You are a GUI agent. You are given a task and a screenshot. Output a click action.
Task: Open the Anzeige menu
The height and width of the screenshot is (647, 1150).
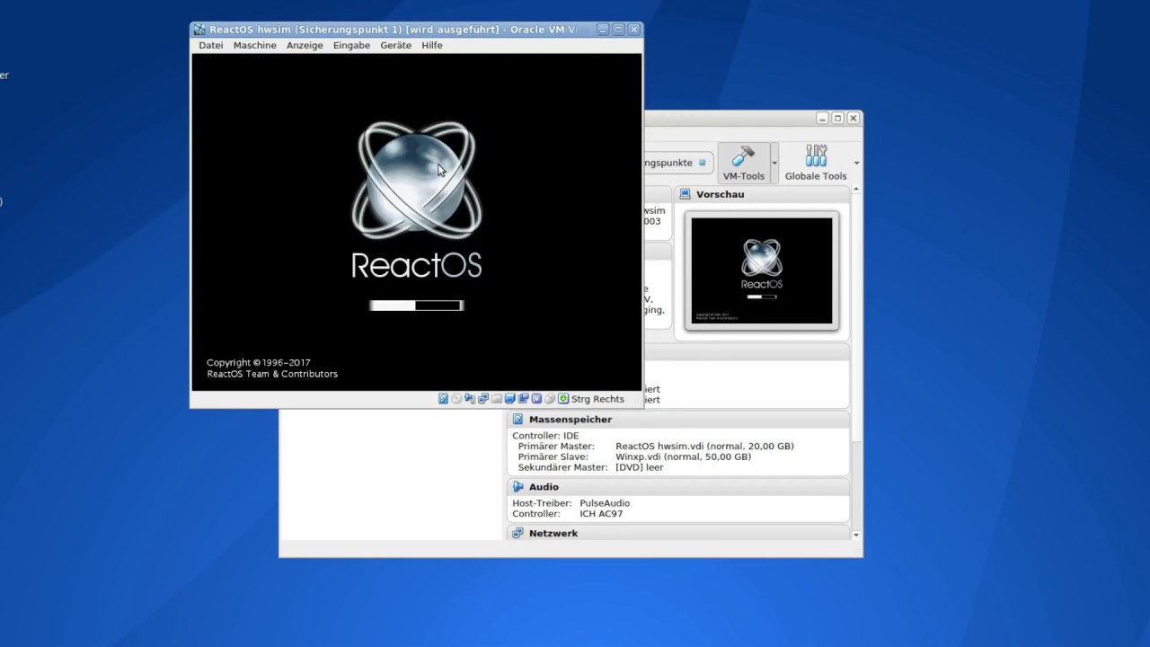pos(305,45)
